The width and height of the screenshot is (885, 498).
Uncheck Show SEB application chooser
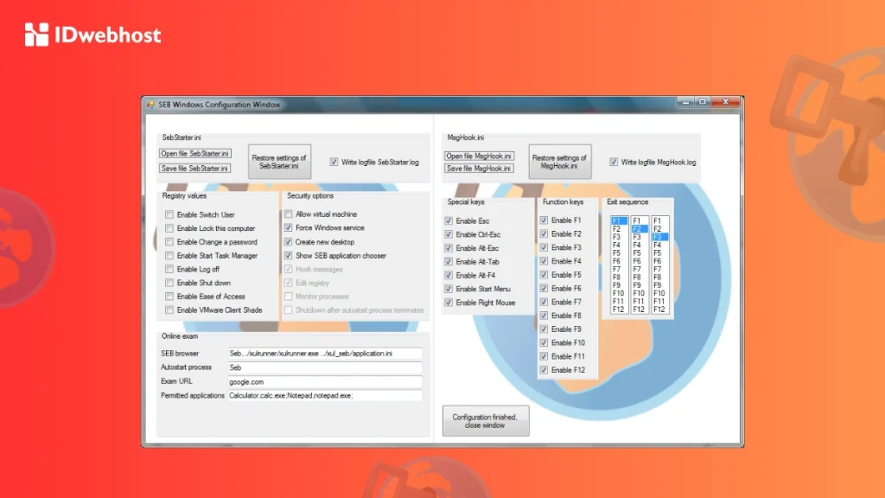pos(289,255)
